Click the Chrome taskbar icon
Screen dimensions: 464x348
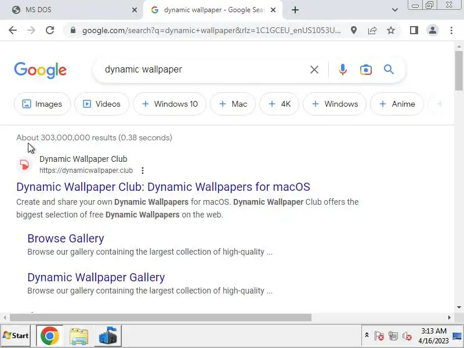50,336
